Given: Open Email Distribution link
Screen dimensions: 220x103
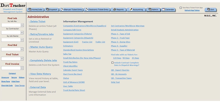Looking at the screenshot, I should 82,58.
